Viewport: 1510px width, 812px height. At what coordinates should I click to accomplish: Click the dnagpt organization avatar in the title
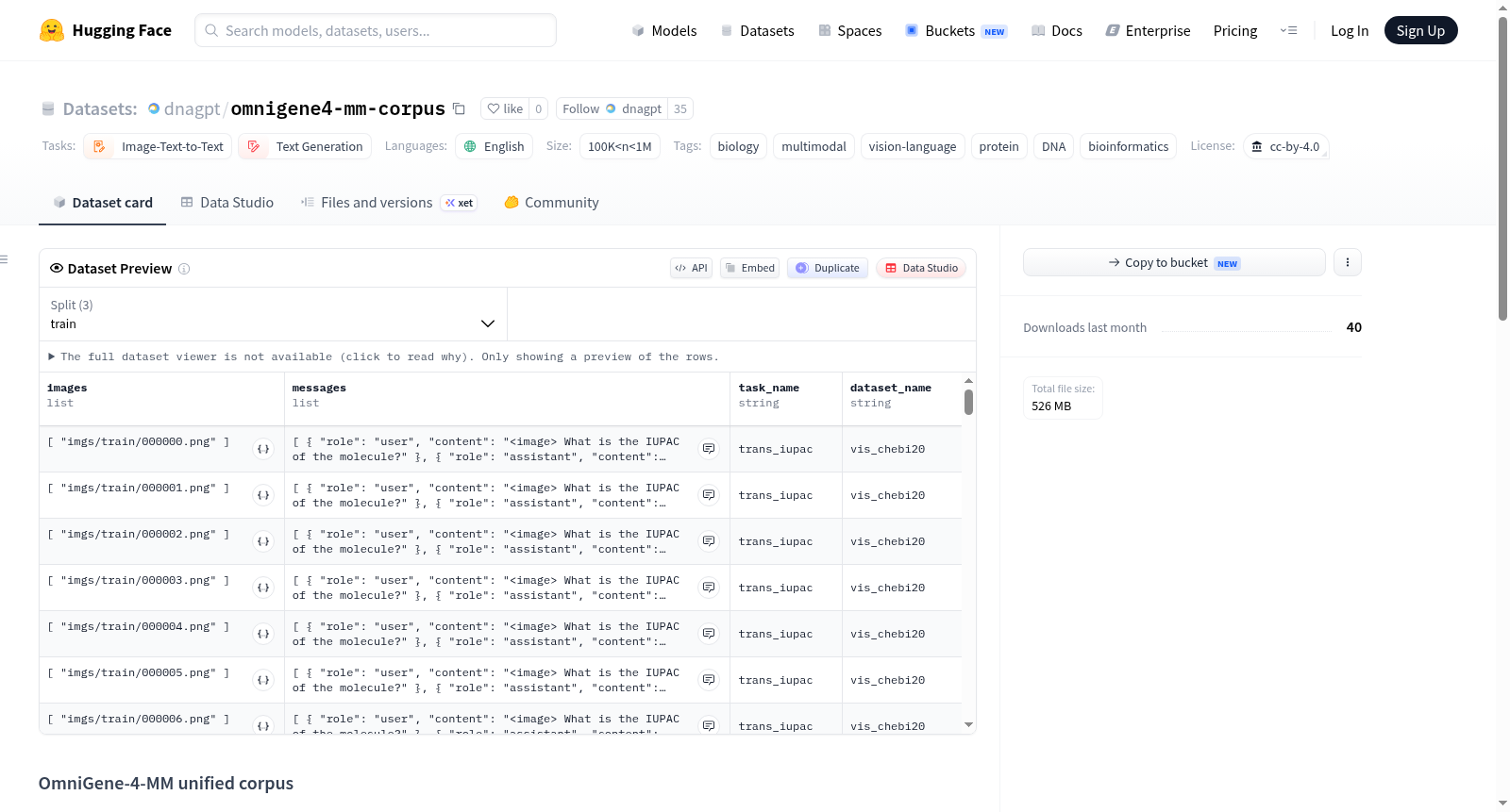[154, 108]
